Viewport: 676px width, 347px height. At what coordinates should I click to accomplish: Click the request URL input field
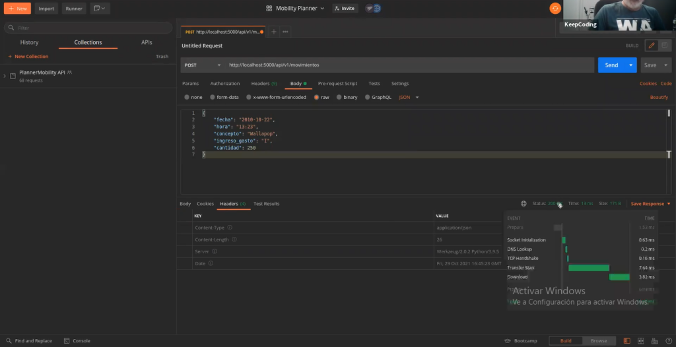(410, 65)
